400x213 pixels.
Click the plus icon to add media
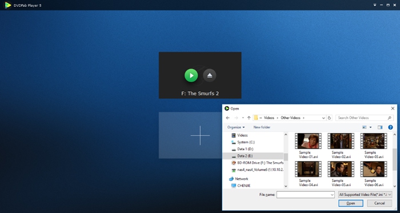point(200,135)
